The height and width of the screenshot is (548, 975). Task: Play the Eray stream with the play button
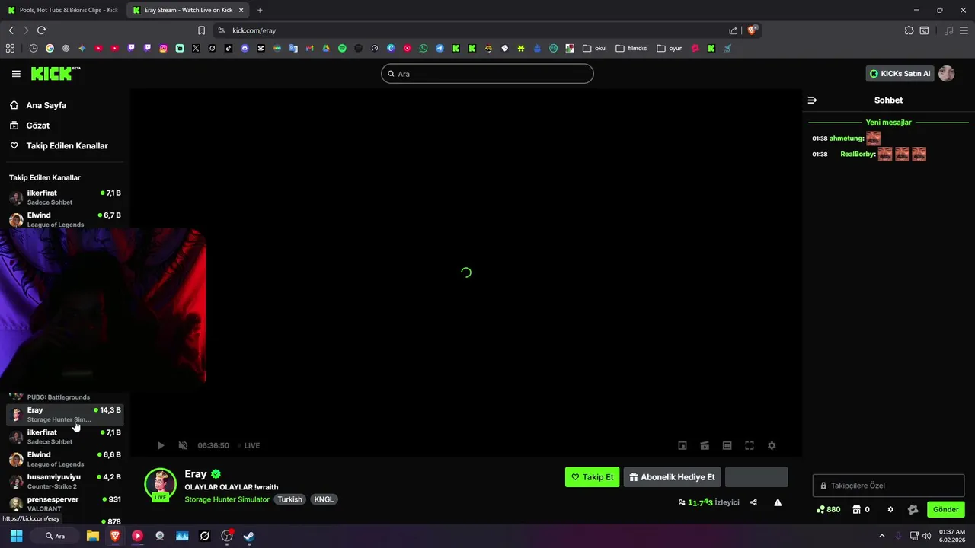point(160,445)
